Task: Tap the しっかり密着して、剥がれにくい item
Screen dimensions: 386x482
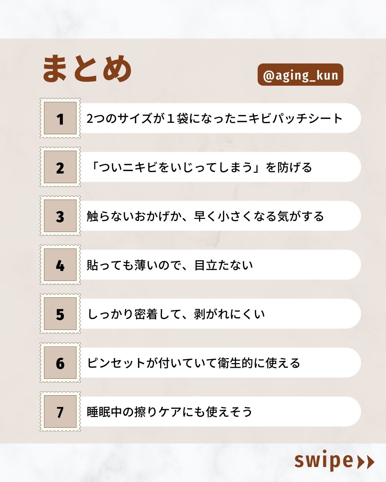Action: tap(176, 314)
